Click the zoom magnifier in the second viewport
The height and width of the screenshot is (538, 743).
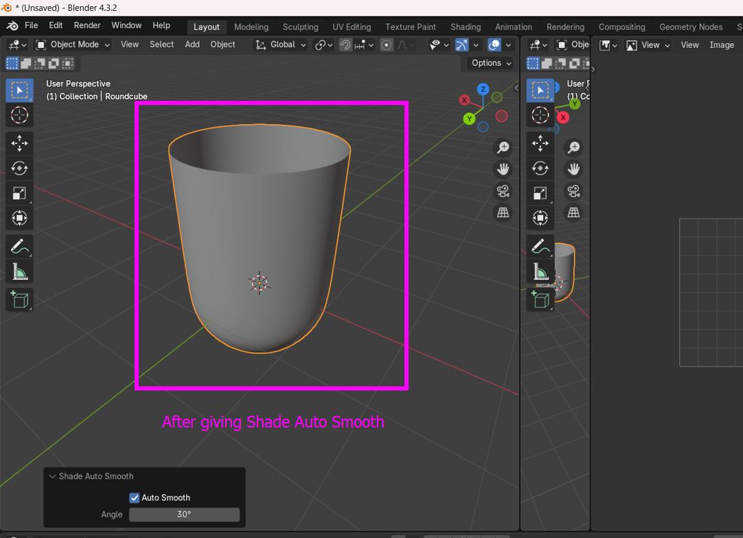[x=573, y=148]
